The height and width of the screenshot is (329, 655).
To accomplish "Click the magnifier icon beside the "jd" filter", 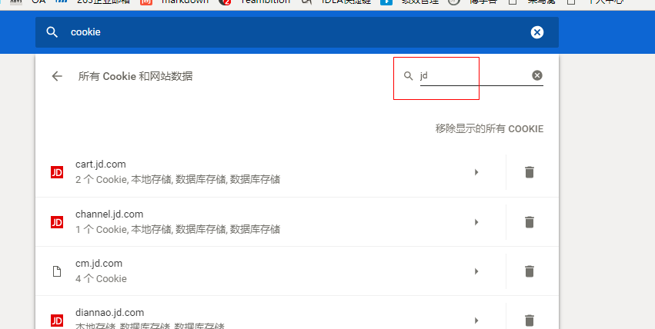I will (x=408, y=75).
